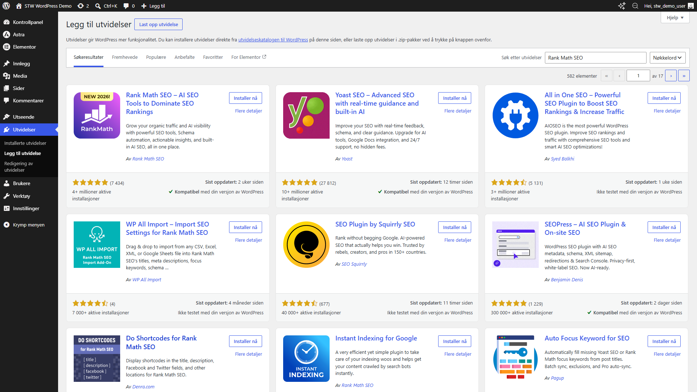Install All in One SEO plugin
This screenshot has width=697, height=392.
664,98
